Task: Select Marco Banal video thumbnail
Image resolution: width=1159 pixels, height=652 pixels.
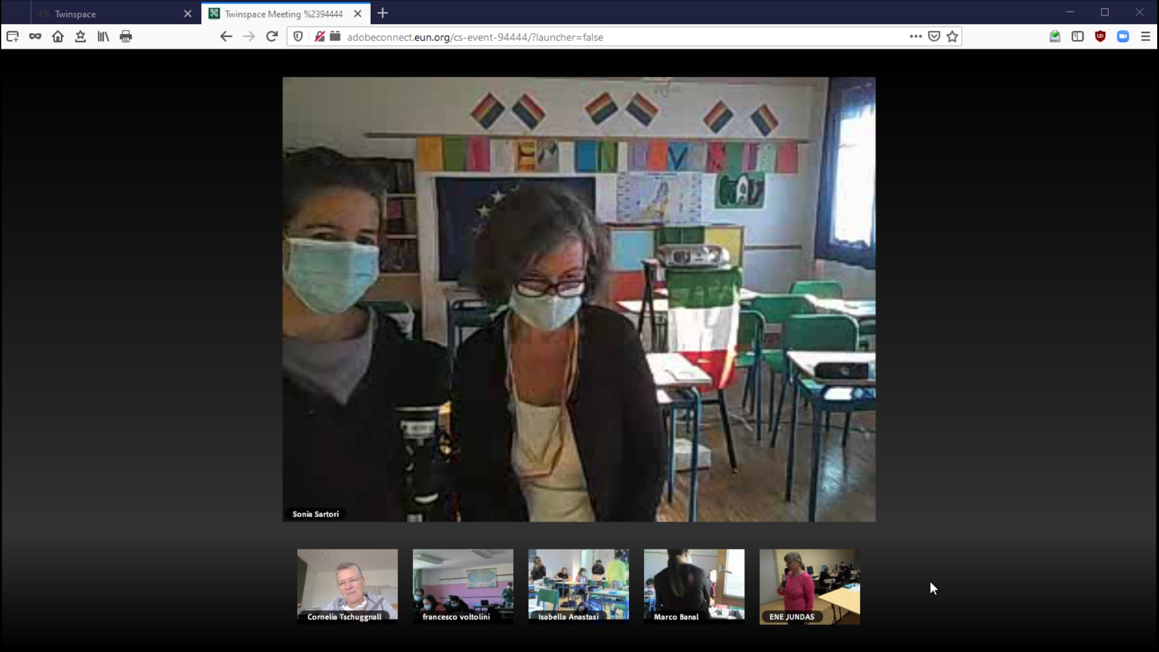Action: pyautogui.click(x=694, y=586)
